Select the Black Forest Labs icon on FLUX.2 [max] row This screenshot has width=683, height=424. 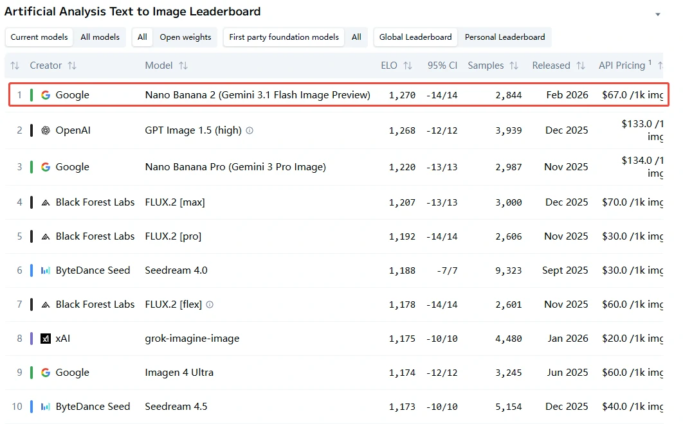(x=45, y=202)
